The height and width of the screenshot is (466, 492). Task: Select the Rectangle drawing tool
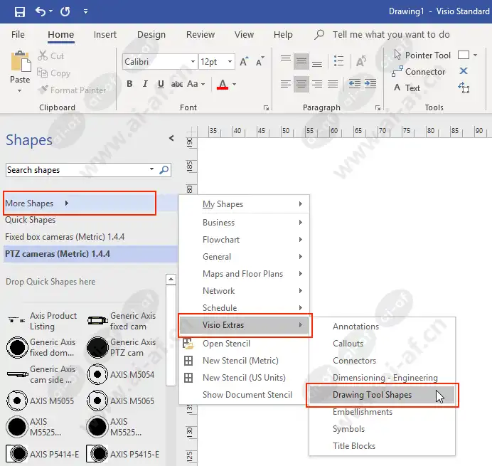(x=464, y=55)
